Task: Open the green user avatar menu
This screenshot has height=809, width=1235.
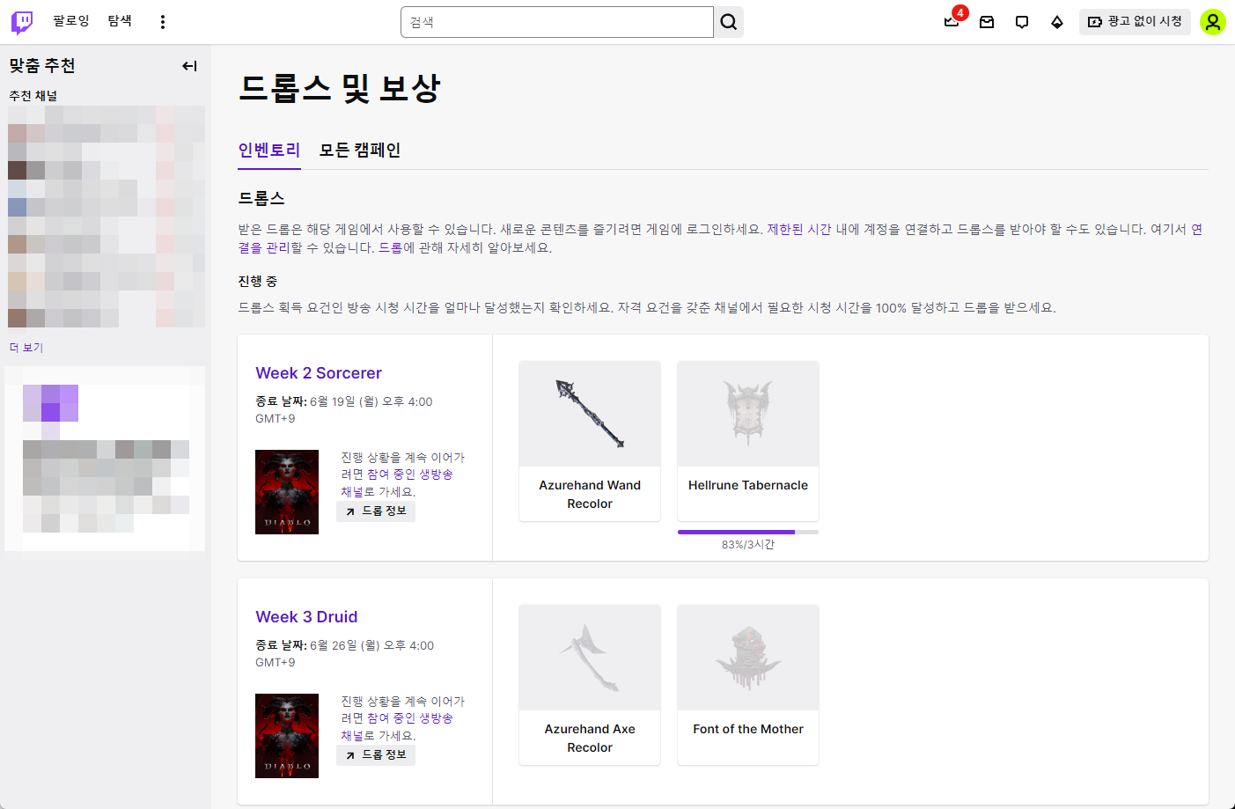Action: 1213,22
